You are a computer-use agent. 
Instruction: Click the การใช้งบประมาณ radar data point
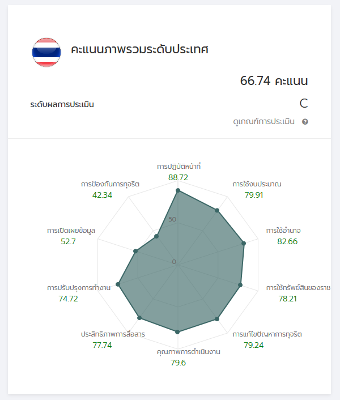217,211
